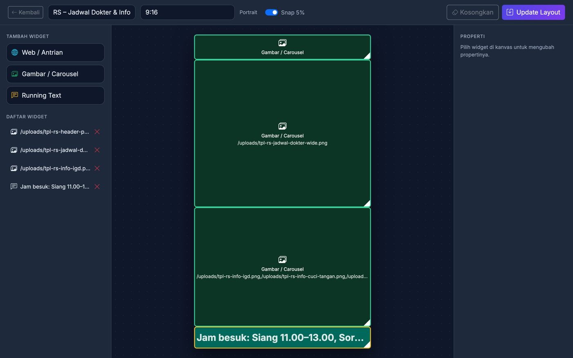Select jadwal-dokter-wide carousel widget on canvas

coord(282,134)
